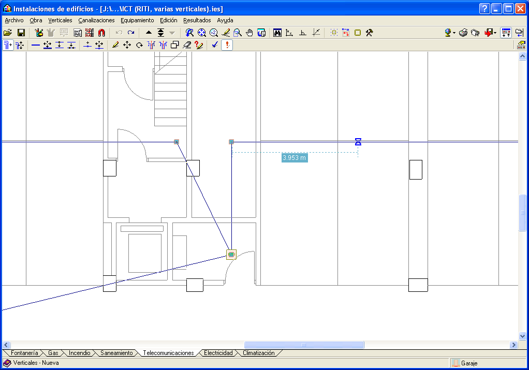Select the pan hand tool

pos(249,33)
